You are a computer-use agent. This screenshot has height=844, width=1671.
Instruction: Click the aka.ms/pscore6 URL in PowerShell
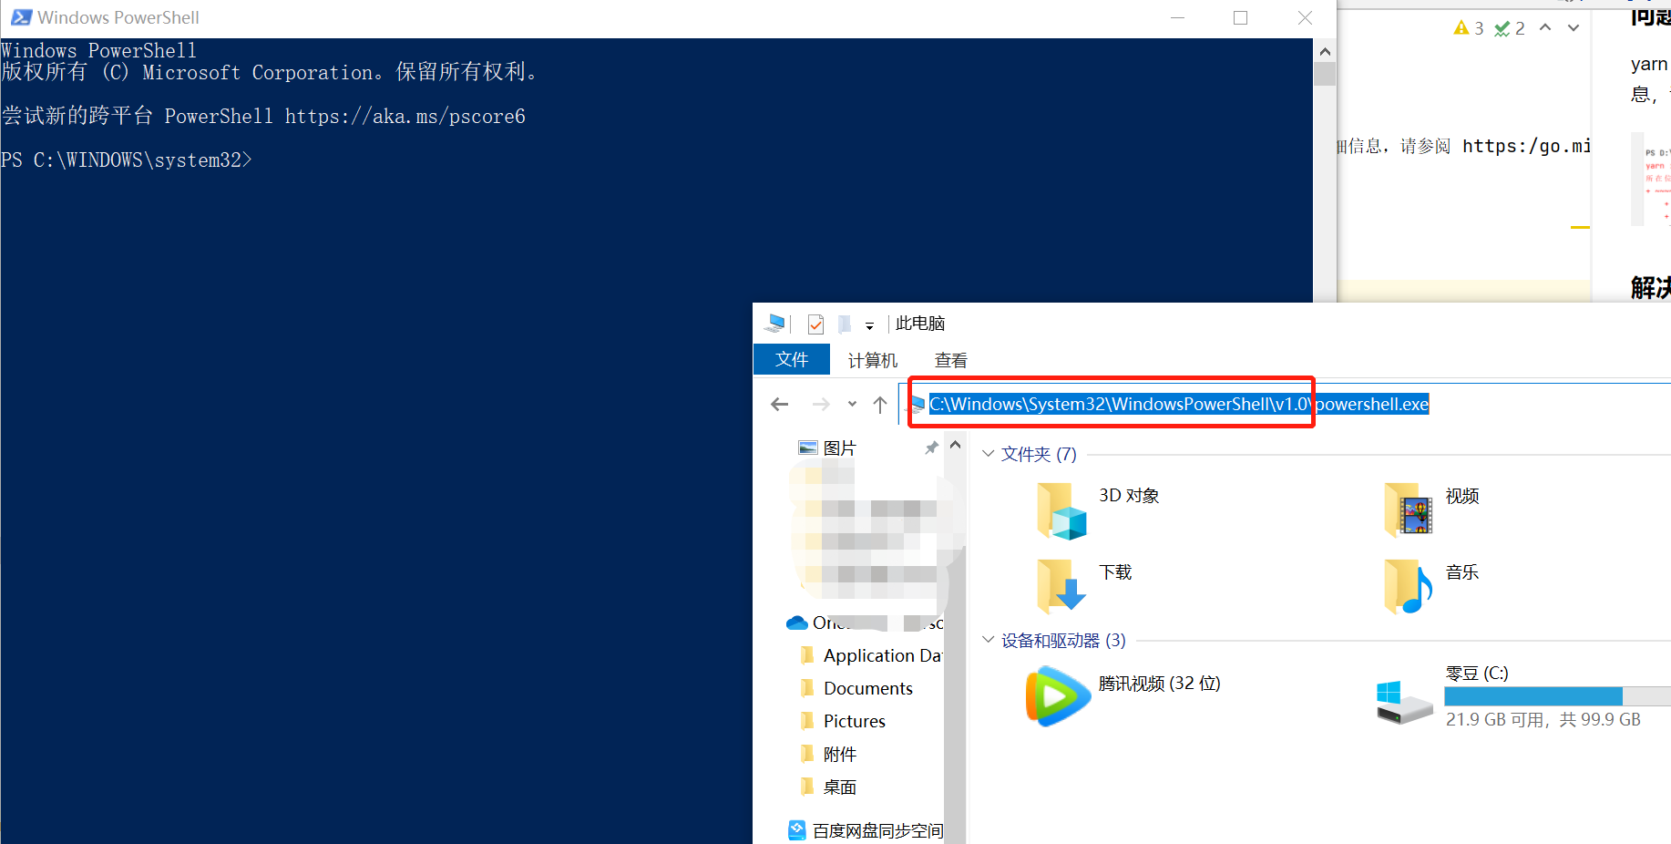tap(405, 117)
